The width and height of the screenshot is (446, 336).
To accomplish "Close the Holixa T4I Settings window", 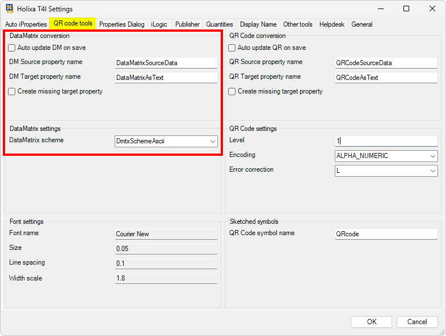I will click(x=432, y=9).
